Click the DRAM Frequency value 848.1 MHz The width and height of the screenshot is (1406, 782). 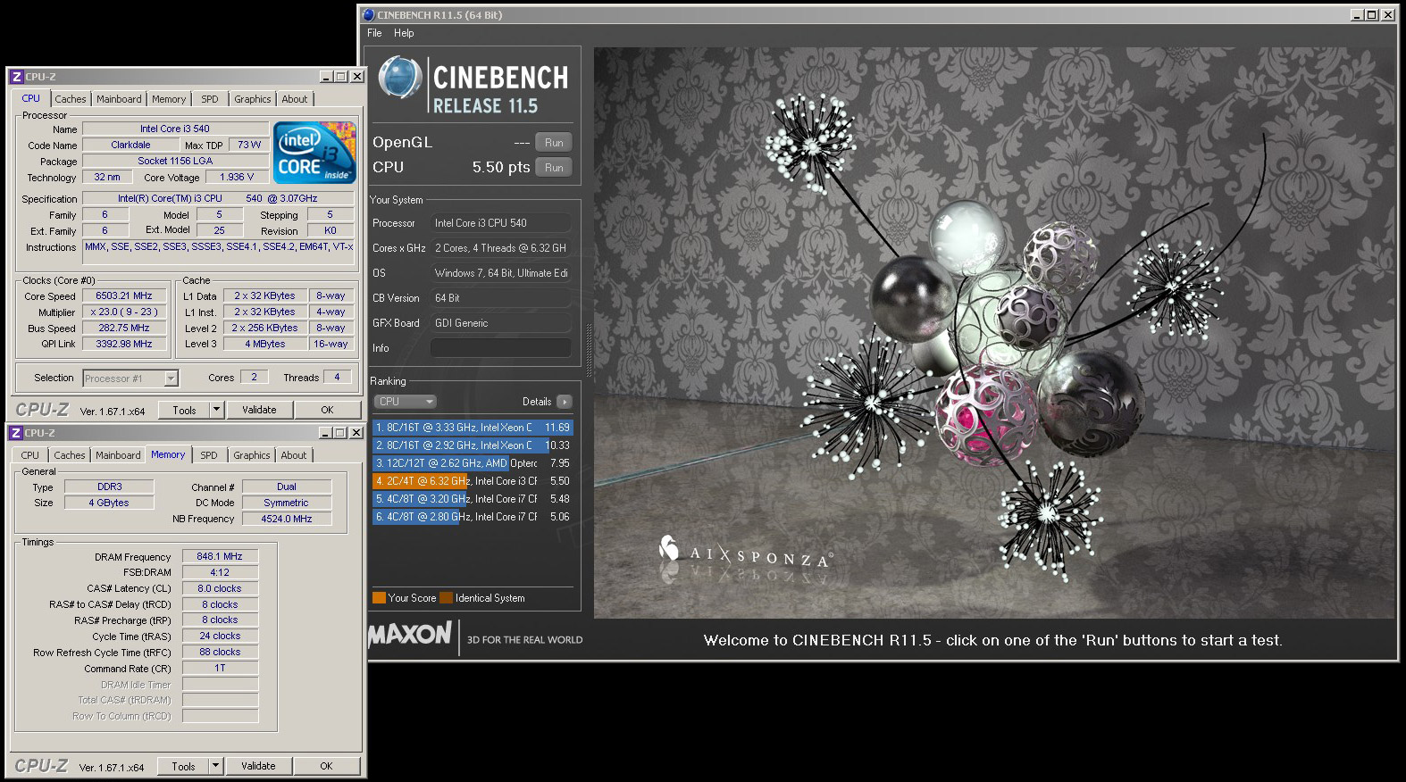tap(220, 557)
